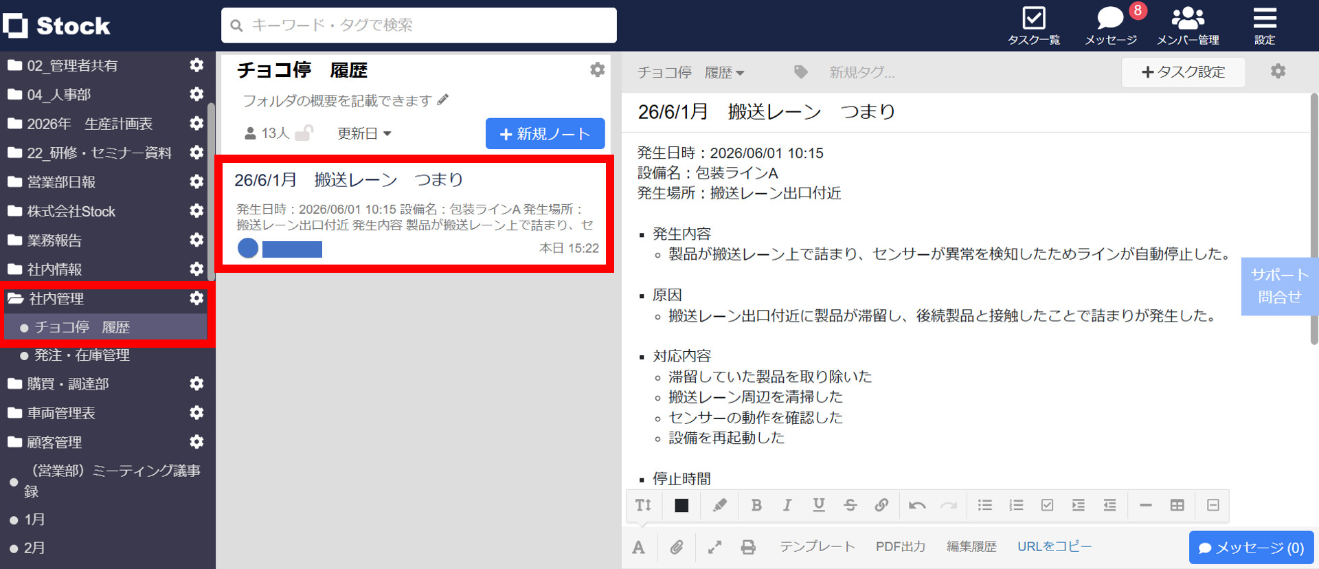The width and height of the screenshot is (1319, 569).
Task: Insert a bulleted list
Action: point(984,505)
